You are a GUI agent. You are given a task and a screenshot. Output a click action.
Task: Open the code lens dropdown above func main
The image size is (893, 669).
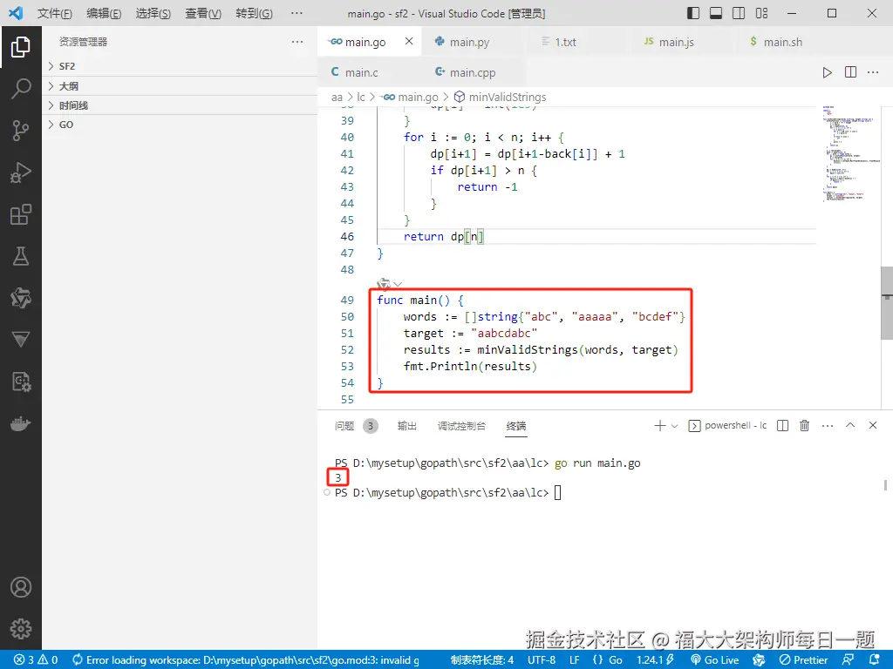point(398,284)
